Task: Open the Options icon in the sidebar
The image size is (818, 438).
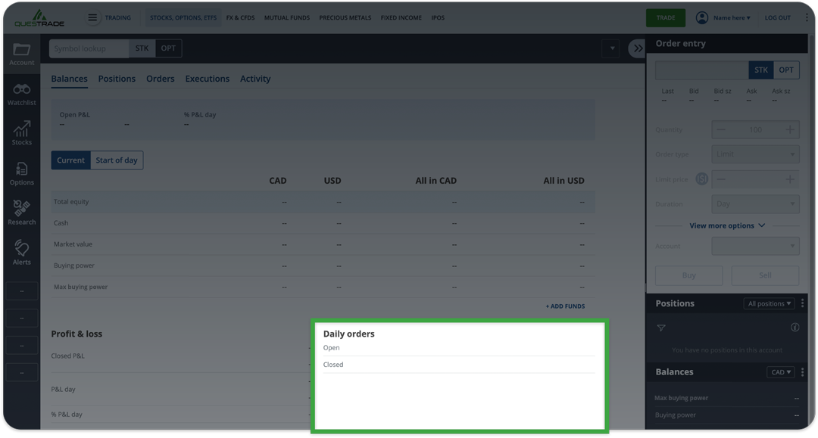Action: point(21,173)
